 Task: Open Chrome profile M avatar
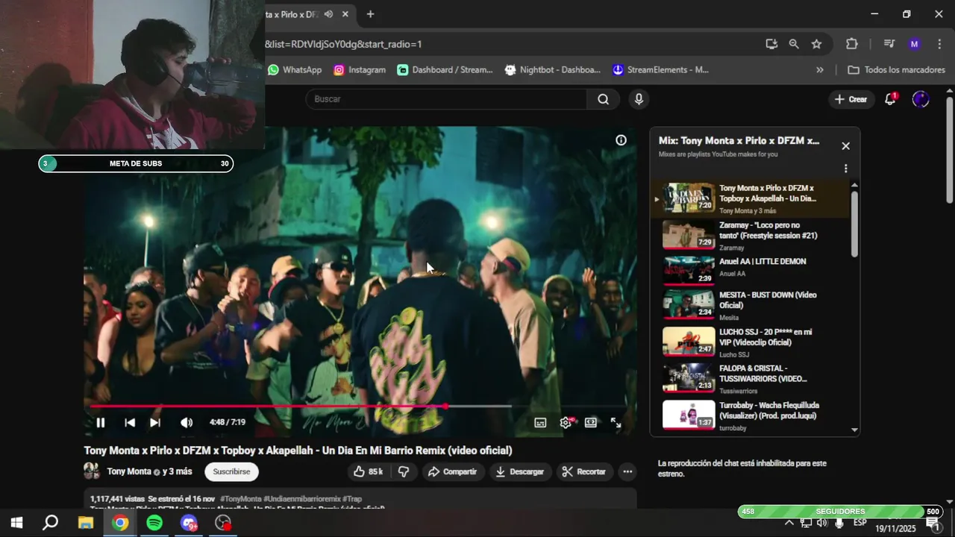[x=914, y=44]
